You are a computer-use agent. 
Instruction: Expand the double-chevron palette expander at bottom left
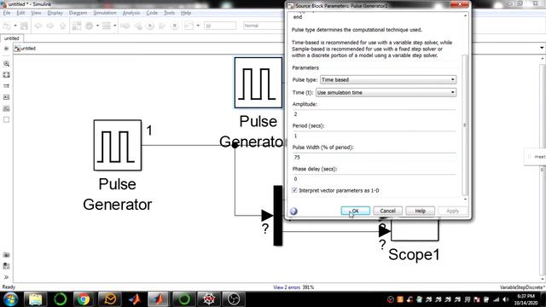pos(6,277)
